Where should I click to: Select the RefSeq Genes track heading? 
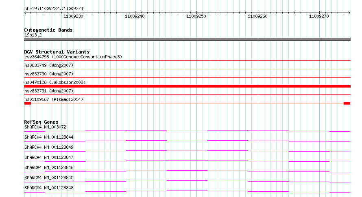pos(41,122)
